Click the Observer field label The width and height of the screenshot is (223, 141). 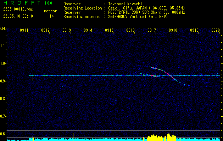72,4
